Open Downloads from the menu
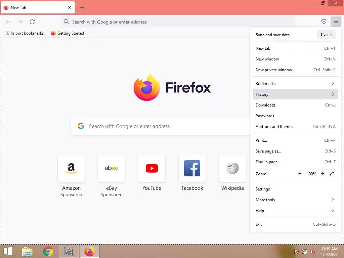 [x=296, y=105]
